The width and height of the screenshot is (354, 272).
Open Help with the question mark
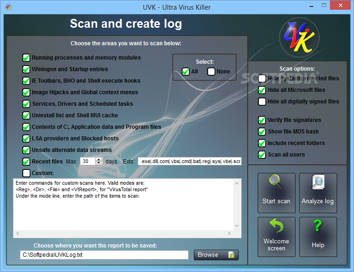tap(318, 237)
